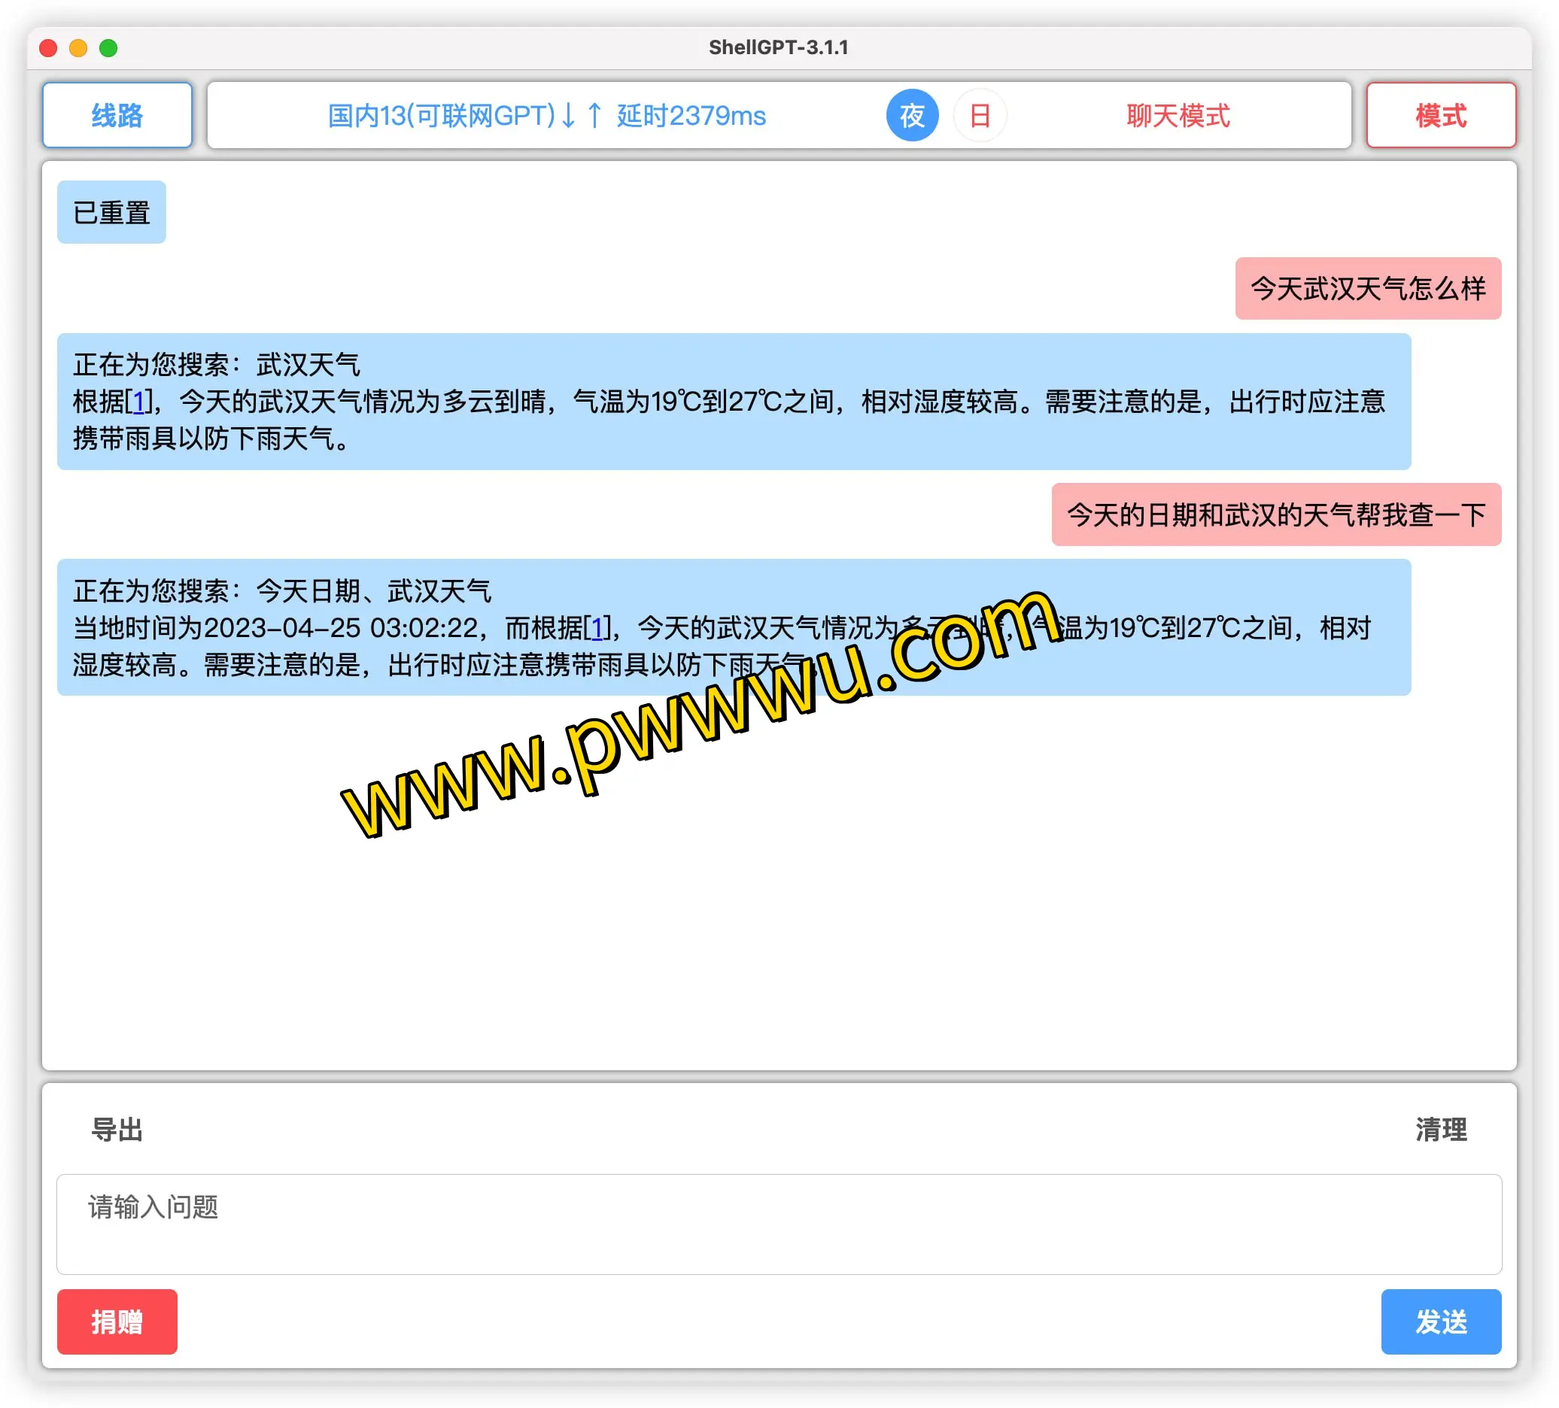Click the 国内13 route latency label
This screenshot has width=1559, height=1408.
pos(441,115)
